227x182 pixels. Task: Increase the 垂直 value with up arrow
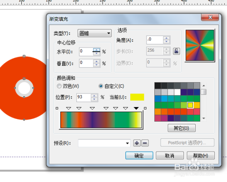[96, 61]
